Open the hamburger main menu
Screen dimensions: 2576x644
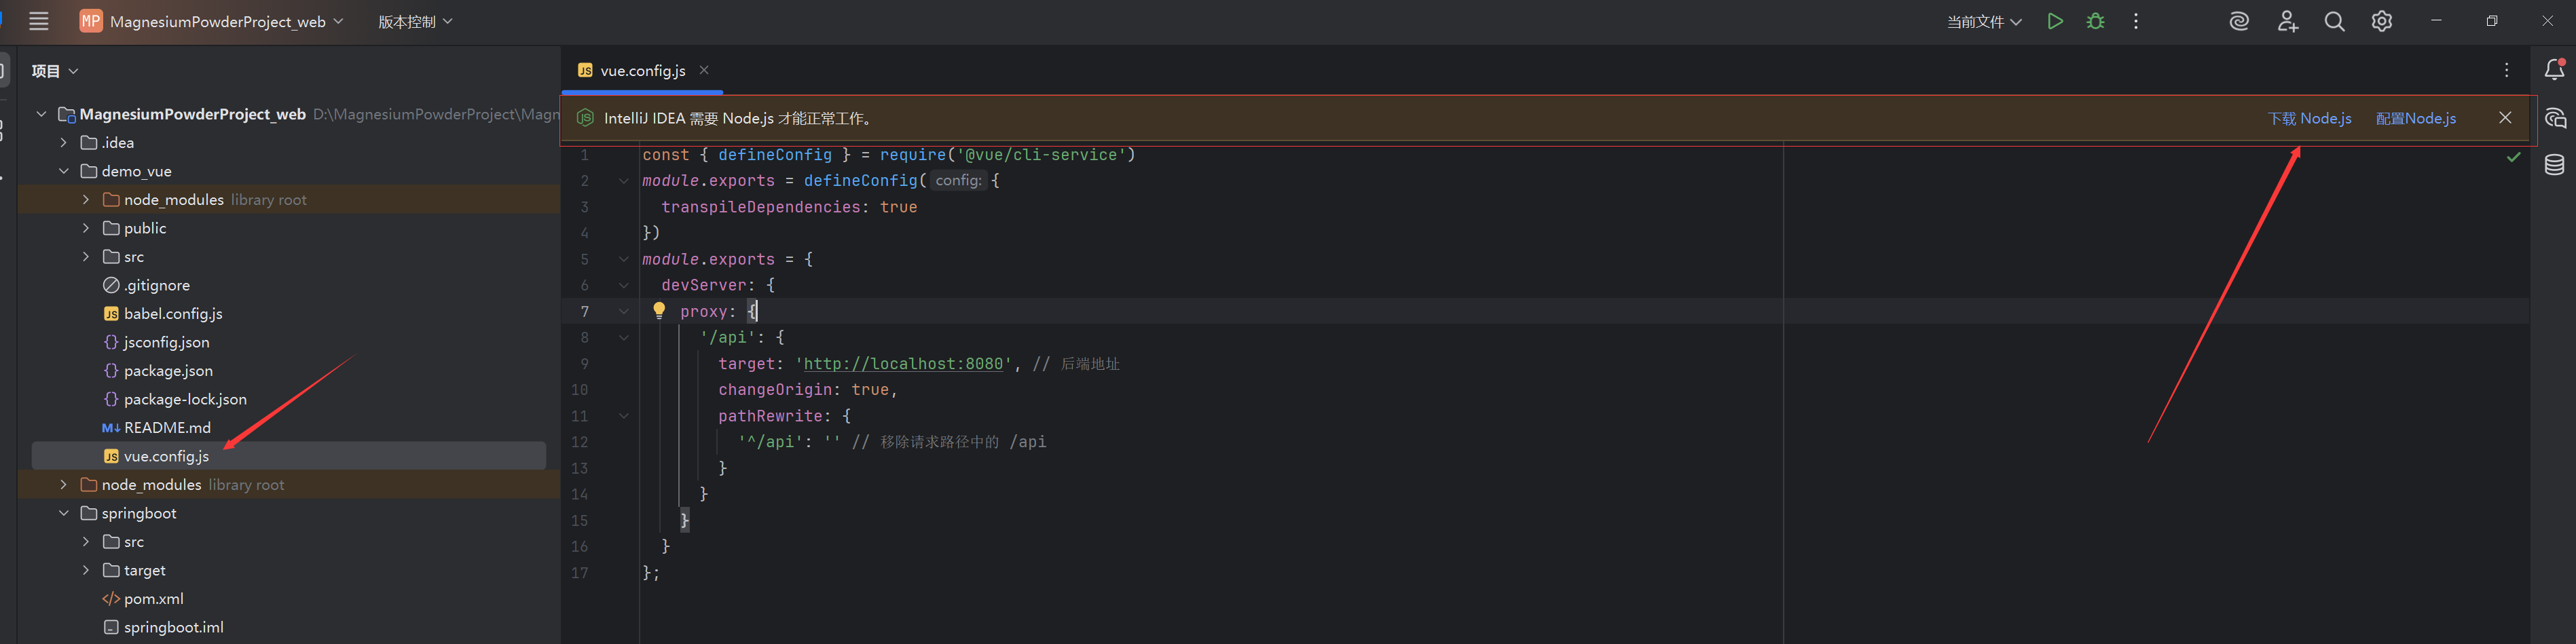[39, 21]
